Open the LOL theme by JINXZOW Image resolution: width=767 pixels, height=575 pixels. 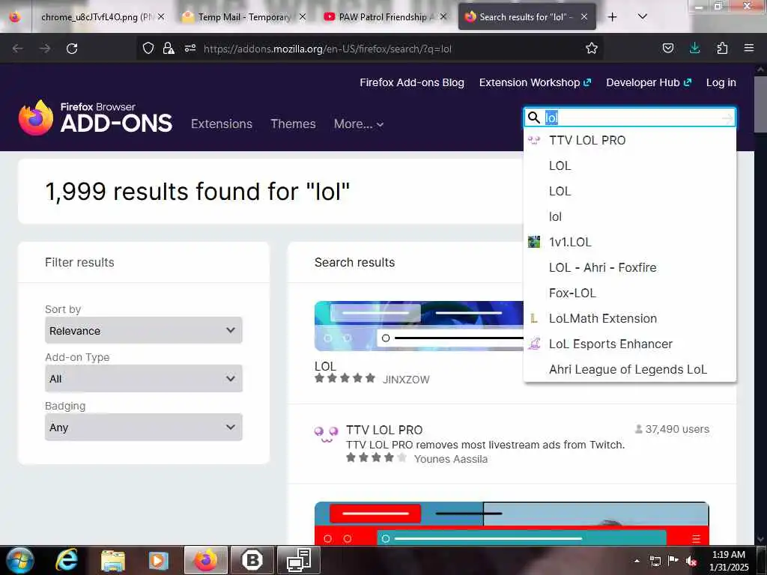click(325, 366)
